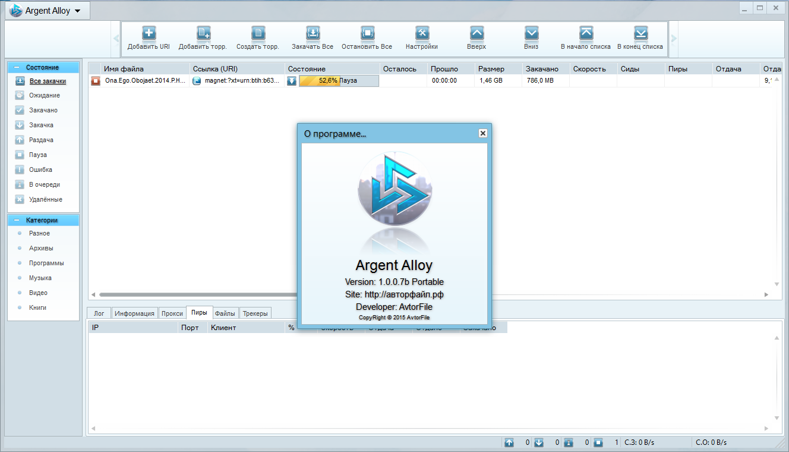
Task: Open Программы category
Action: click(x=46, y=263)
